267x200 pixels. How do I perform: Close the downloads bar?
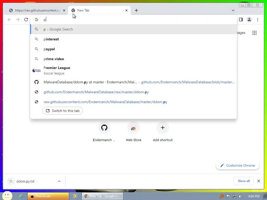tap(258, 181)
